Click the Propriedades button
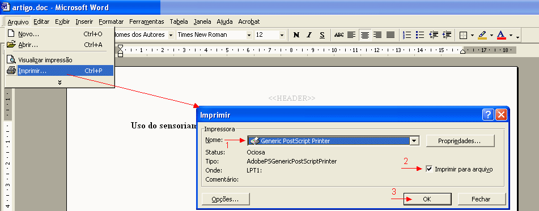Viewport: 539px width, 211px height. (x=460, y=141)
